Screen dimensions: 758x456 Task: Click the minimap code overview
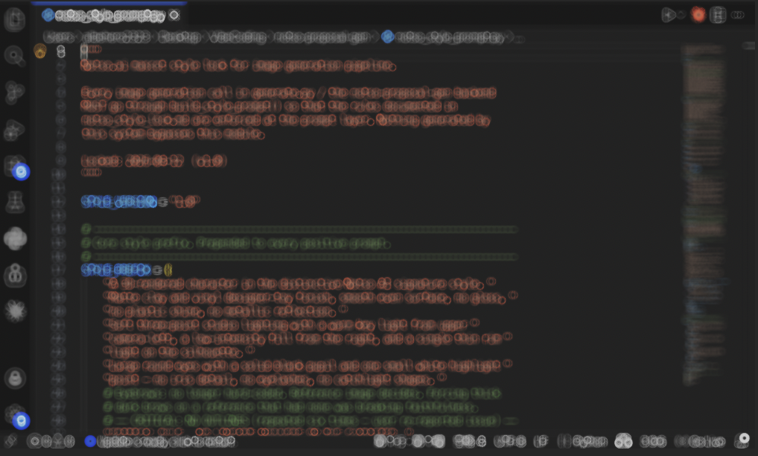click(x=704, y=215)
